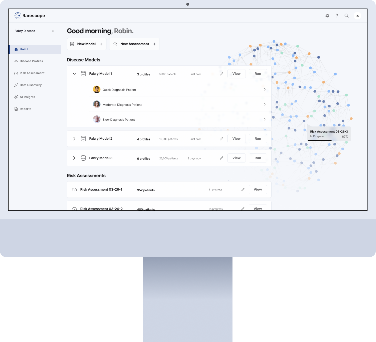This screenshot has width=376, height=342.
Task: Click the Fabry Model 1 database icon
Action: 83,74
